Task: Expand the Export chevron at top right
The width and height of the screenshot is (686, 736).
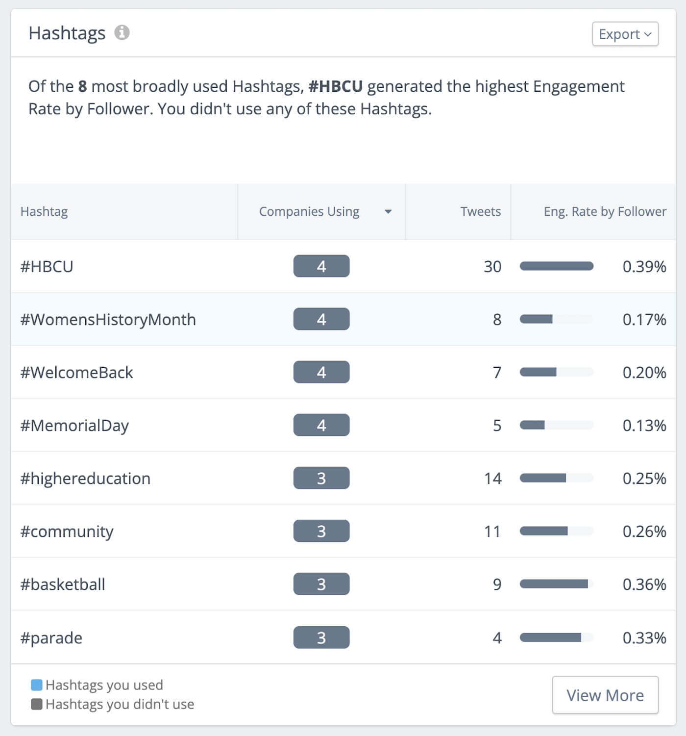Action: point(648,34)
